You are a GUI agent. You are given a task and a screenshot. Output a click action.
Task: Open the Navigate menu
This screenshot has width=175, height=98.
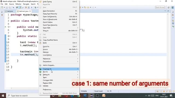click(26, 4)
